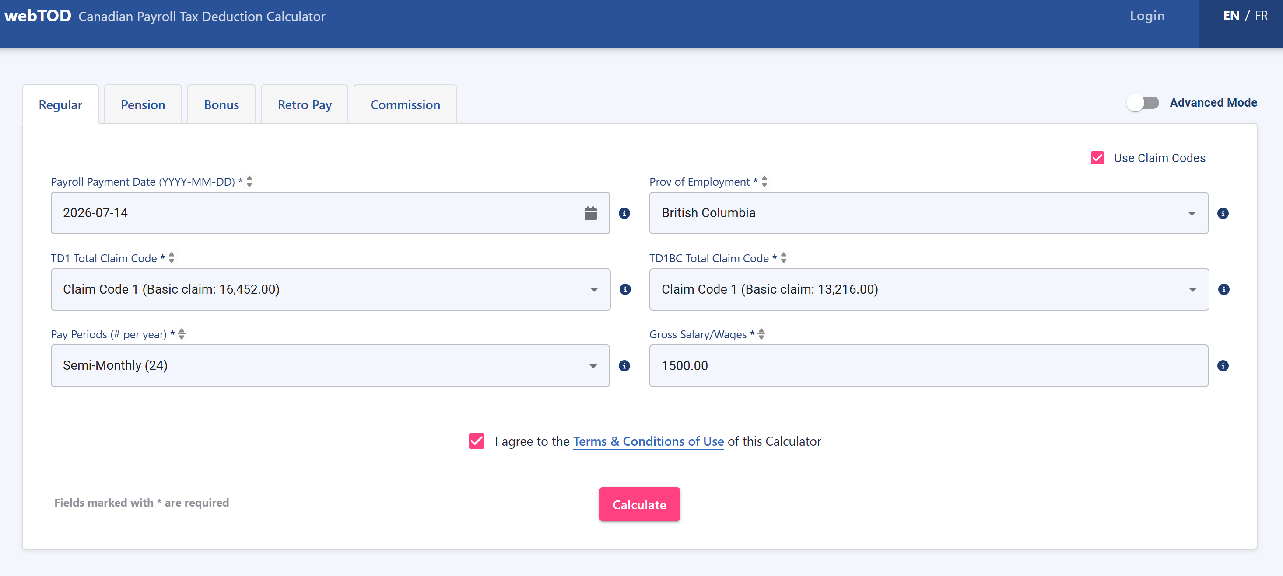Open the Pay Periods dropdown

[330, 366]
